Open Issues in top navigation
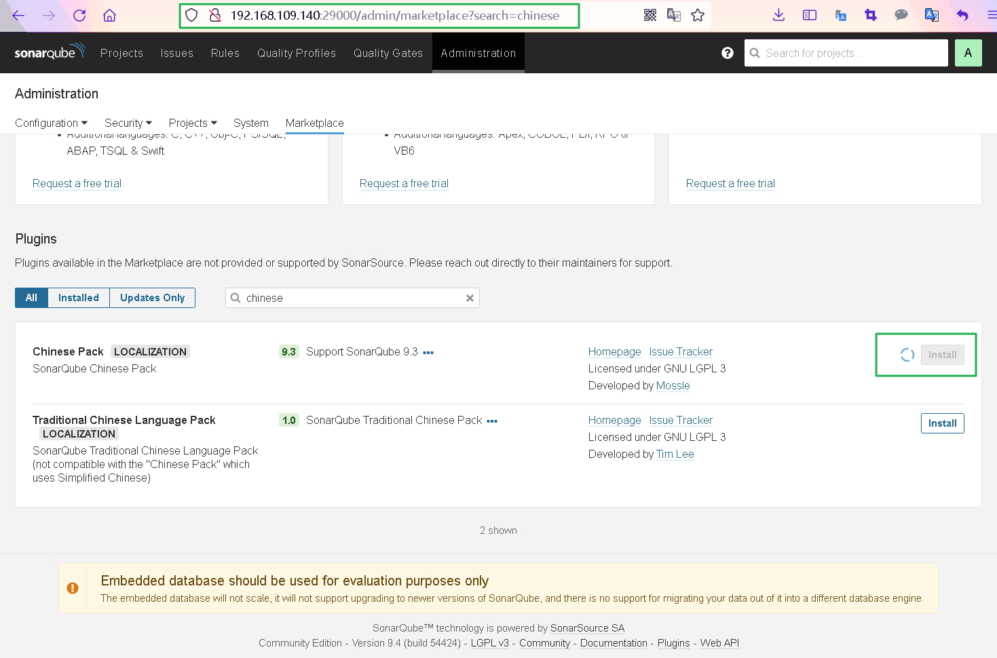The height and width of the screenshot is (658, 997). point(177,53)
